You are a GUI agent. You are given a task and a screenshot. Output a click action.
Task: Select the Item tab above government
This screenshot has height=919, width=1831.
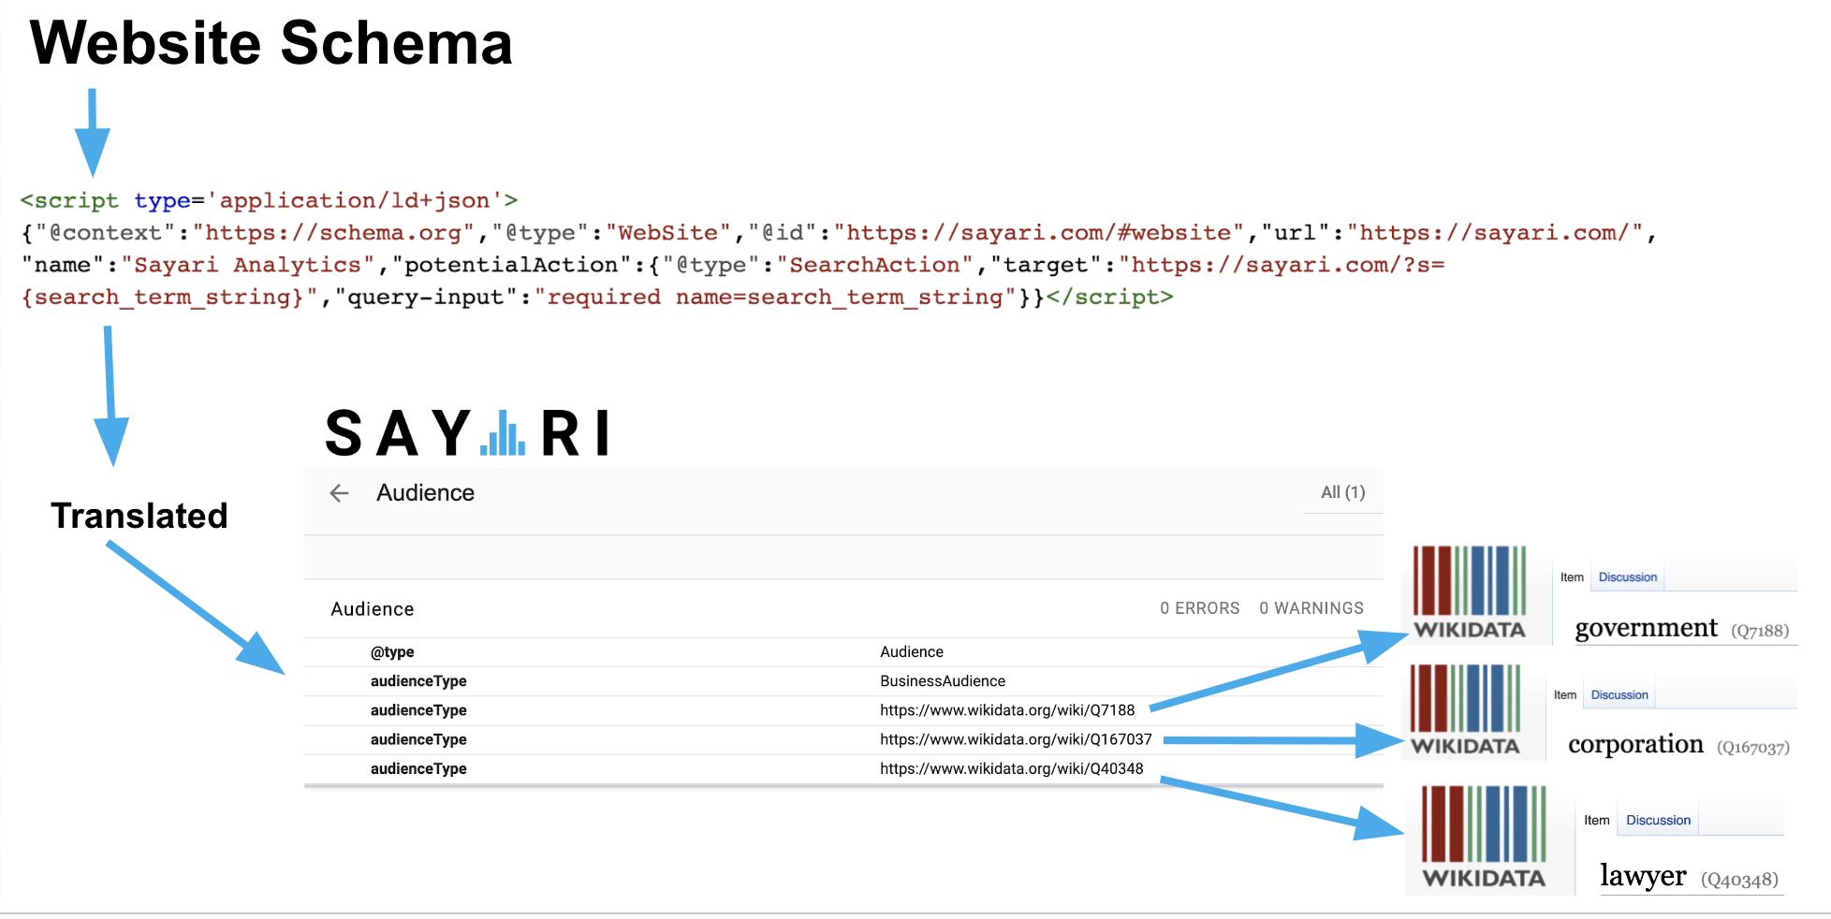pyautogui.click(x=1572, y=577)
